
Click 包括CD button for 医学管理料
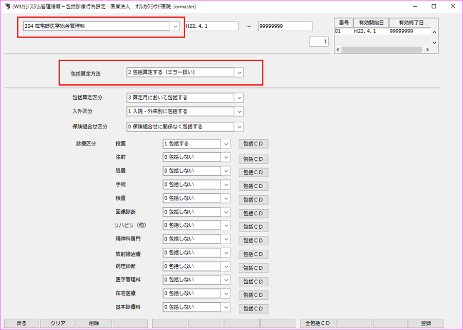(x=253, y=282)
